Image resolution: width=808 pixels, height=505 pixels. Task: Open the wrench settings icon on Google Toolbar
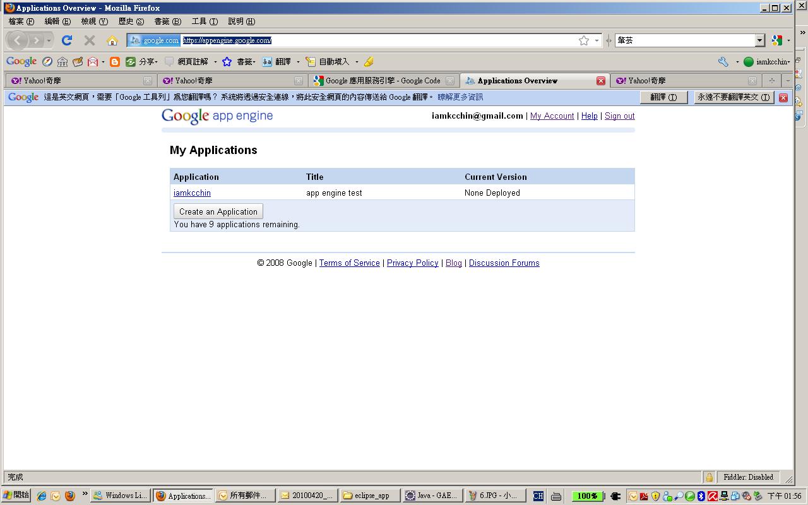point(723,61)
